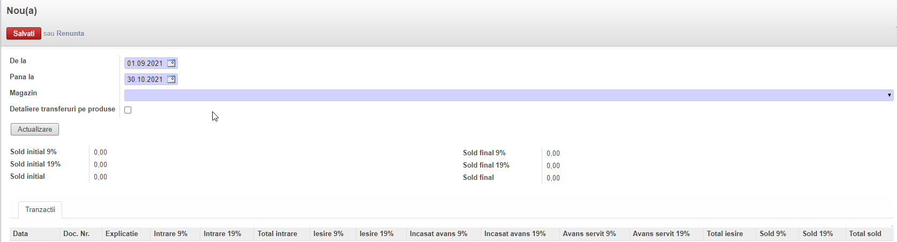Open calendar picker for Pana la date
This screenshot has width=897, height=242.
tap(171, 79)
